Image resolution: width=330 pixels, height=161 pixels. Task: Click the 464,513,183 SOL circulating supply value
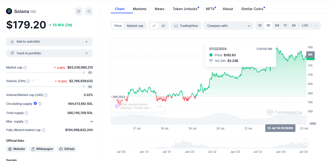point(80,104)
